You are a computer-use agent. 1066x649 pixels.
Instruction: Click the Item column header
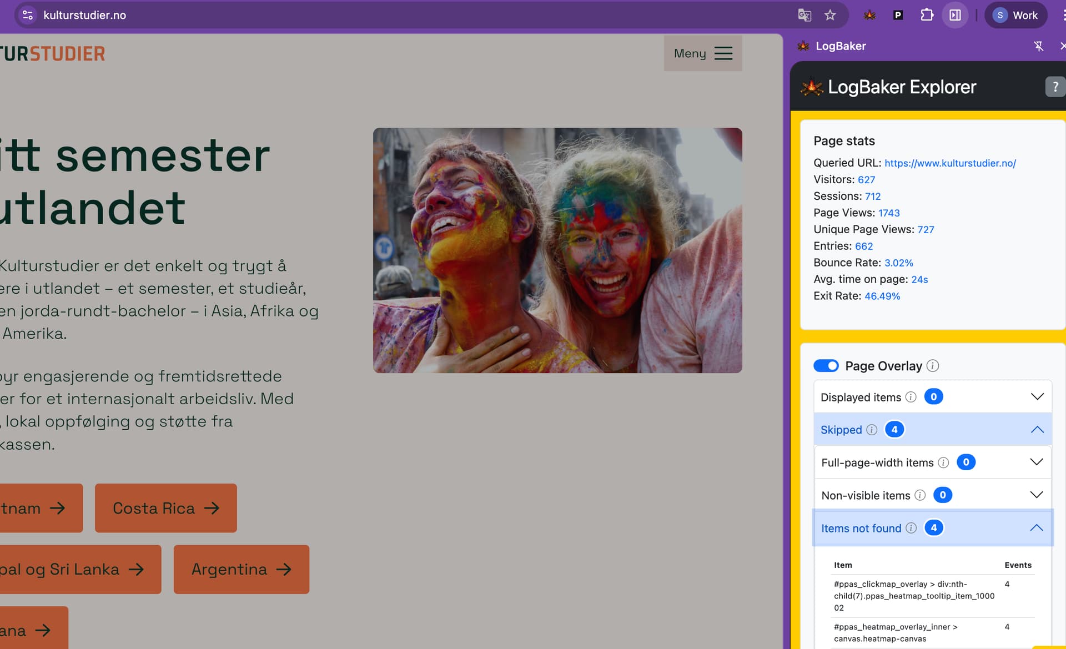coord(843,565)
